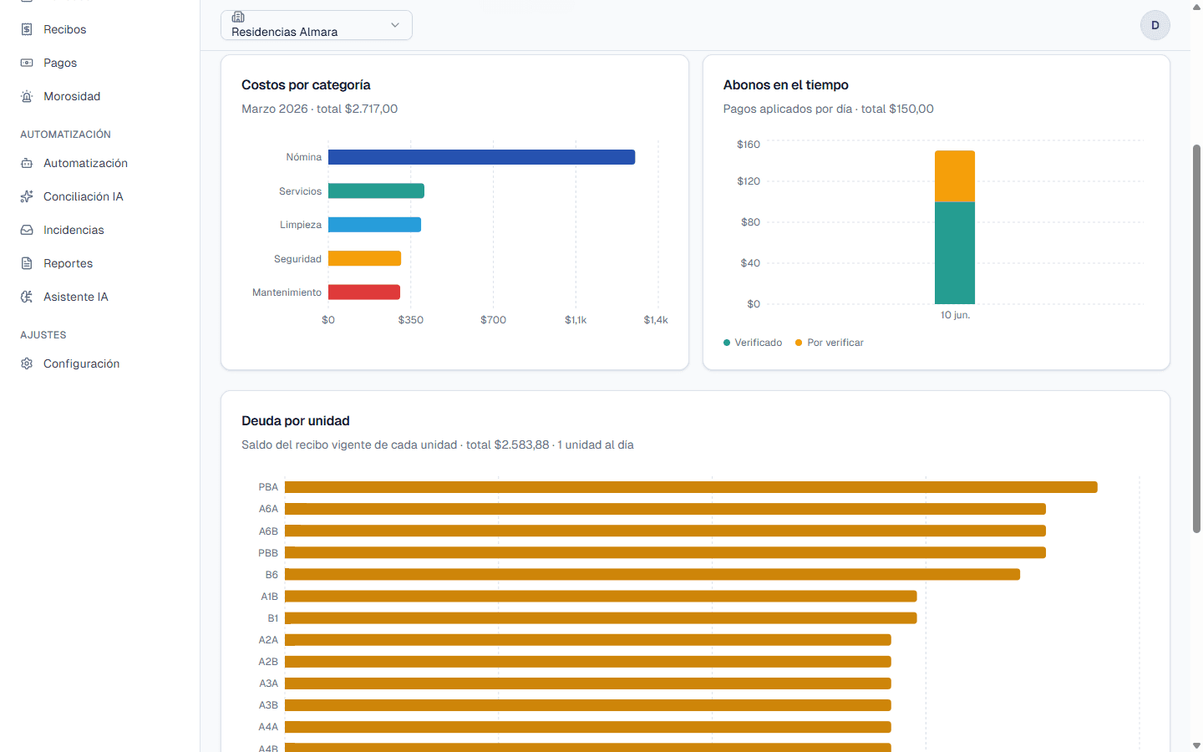Click the chevron arrow on the building dropdown
Image resolution: width=1203 pixels, height=752 pixels.
pos(395,25)
